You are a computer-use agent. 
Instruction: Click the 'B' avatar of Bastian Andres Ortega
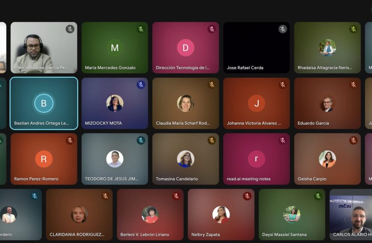coord(44,104)
